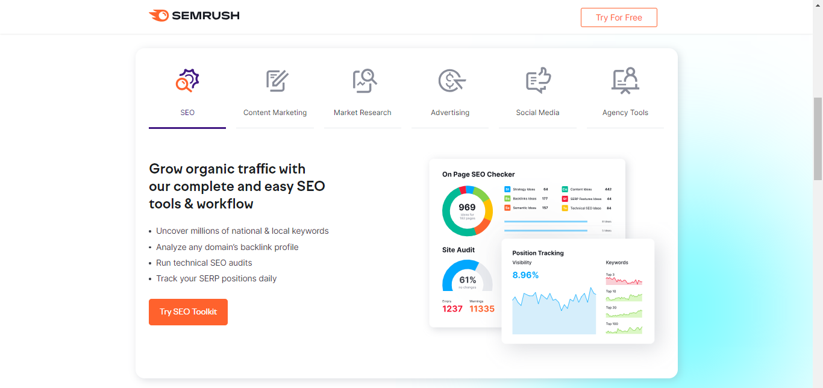The image size is (823, 388).
Task: Open the Market Research tab
Action: pyautogui.click(x=363, y=113)
